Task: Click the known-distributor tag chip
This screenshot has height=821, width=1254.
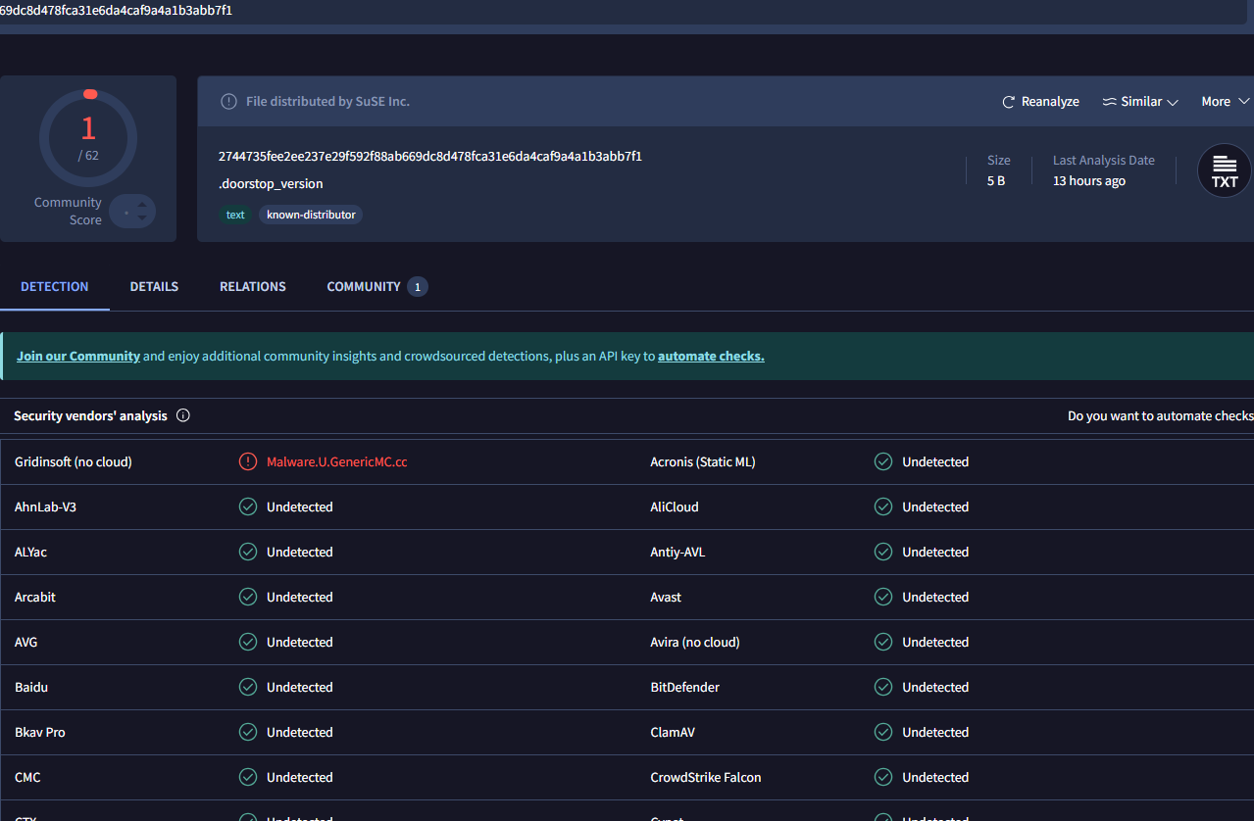Action: click(x=311, y=215)
